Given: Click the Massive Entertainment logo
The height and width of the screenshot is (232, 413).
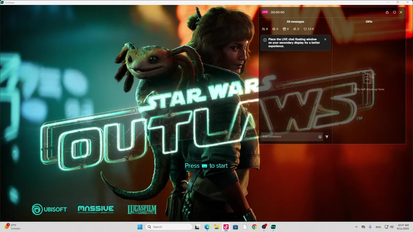Looking at the screenshot, I should pos(96,209).
